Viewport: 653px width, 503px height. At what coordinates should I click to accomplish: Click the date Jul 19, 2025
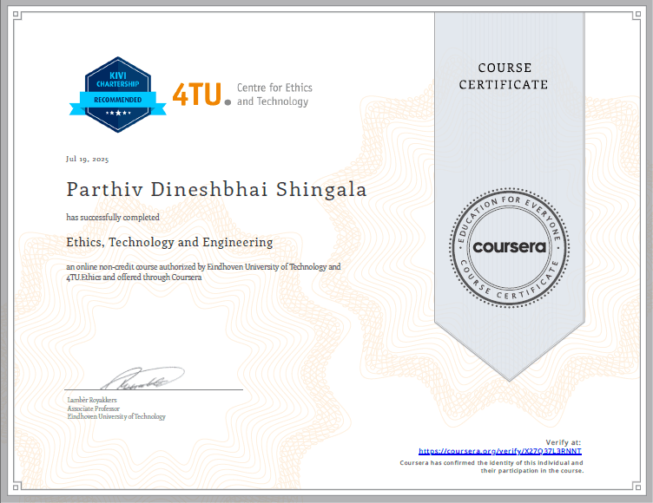point(87,159)
